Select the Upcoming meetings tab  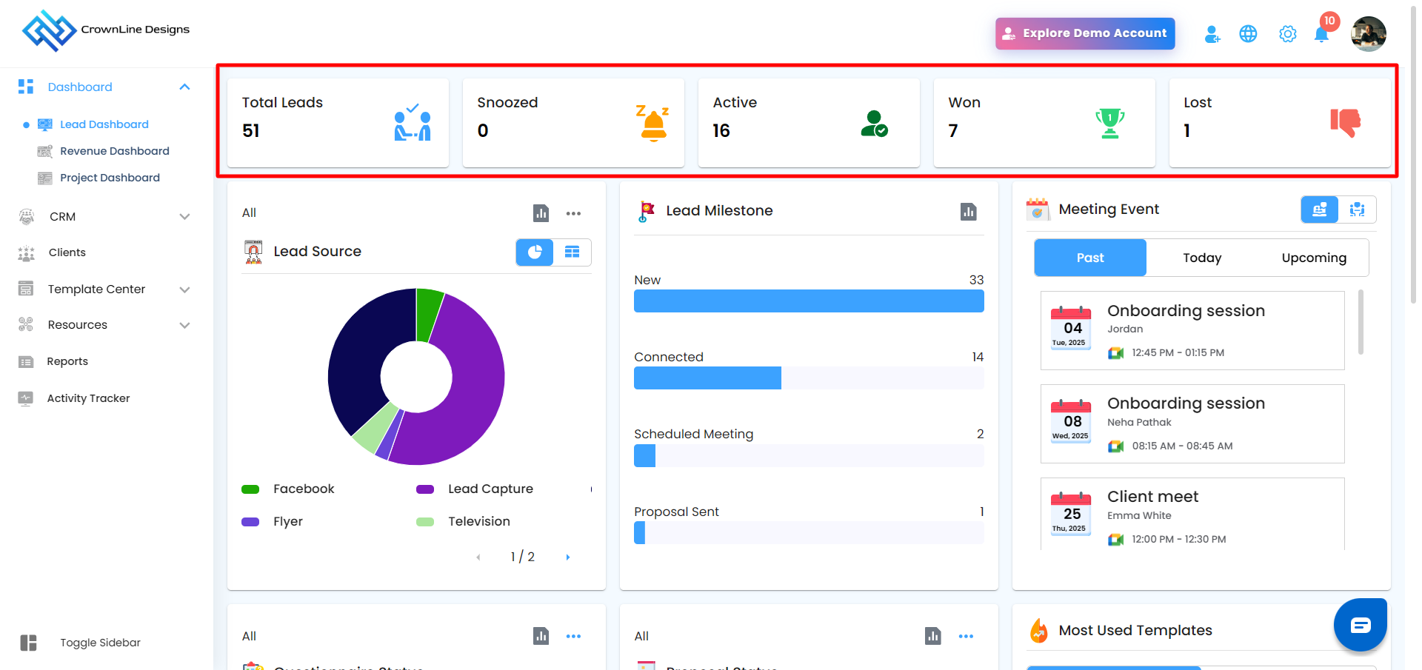click(x=1313, y=258)
